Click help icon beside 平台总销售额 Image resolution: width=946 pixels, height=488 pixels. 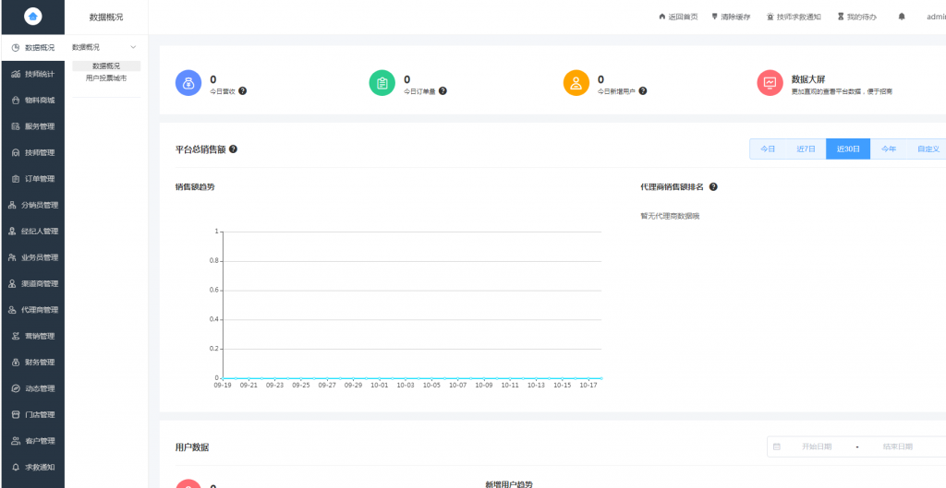(233, 149)
